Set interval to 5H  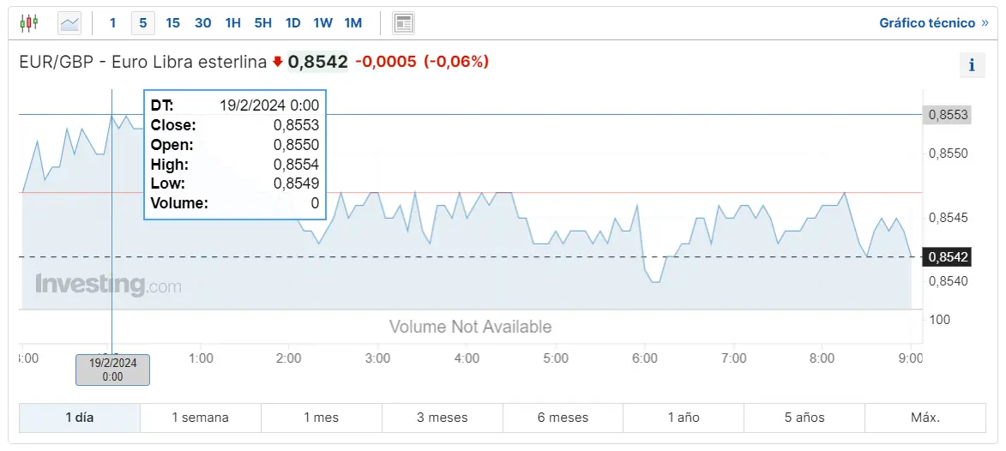pyautogui.click(x=263, y=24)
